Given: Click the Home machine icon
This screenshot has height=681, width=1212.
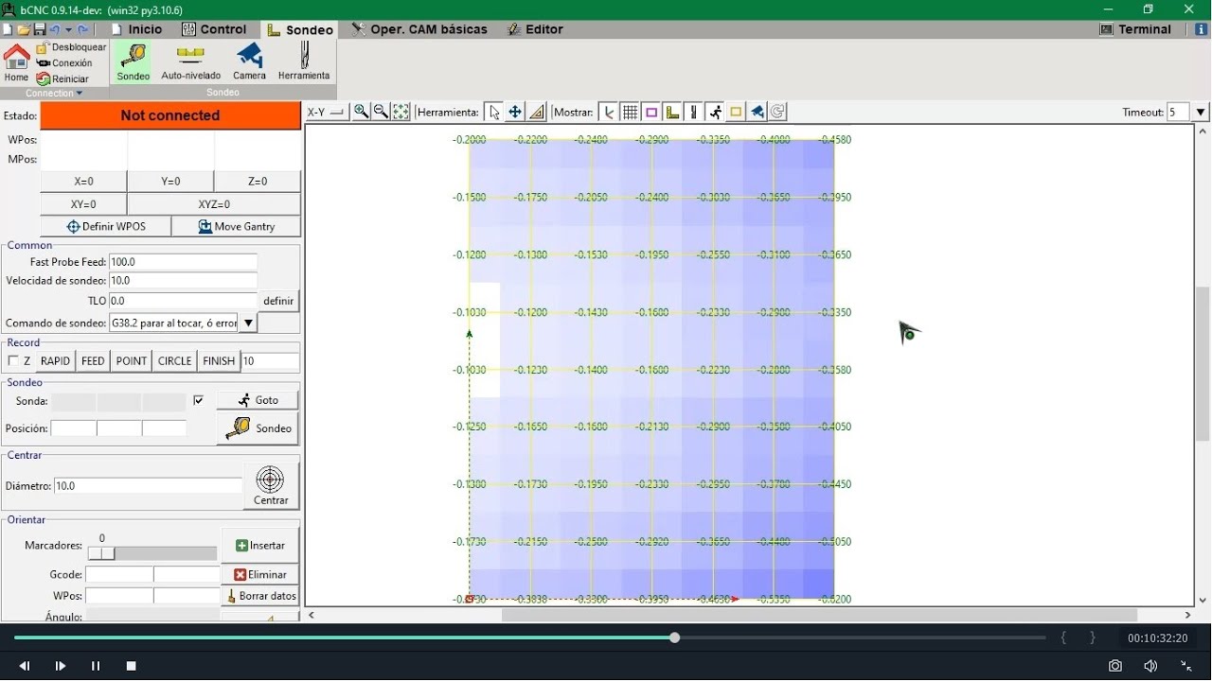Looking at the screenshot, I should pyautogui.click(x=17, y=62).
